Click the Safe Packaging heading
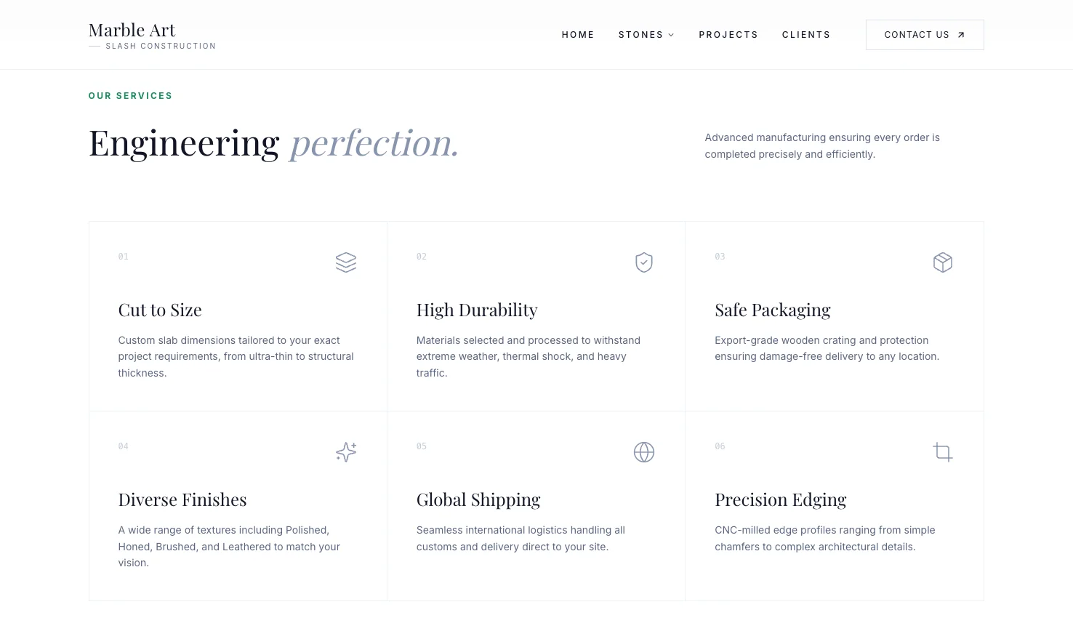The image size is (1073, 623). 773,310
